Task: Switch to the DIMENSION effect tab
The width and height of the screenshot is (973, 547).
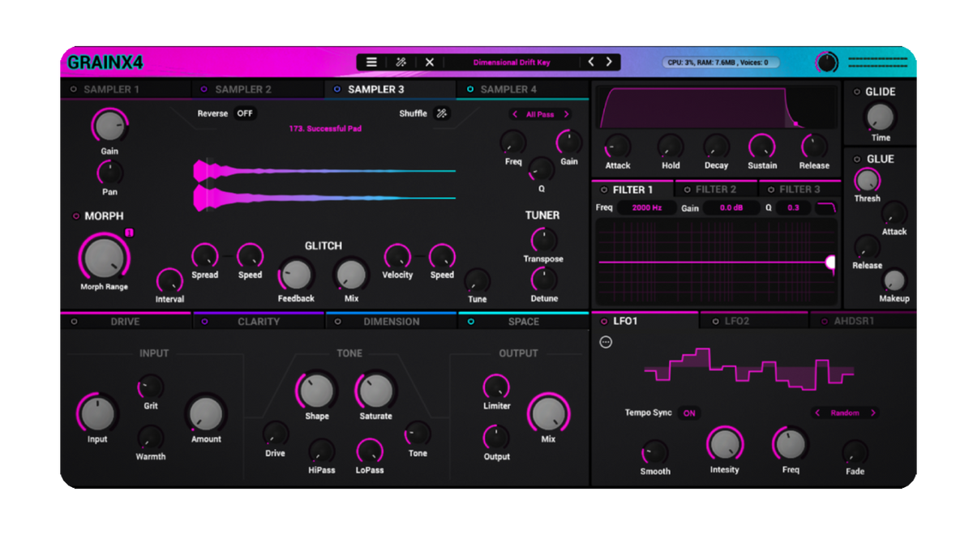Action: 392,322
